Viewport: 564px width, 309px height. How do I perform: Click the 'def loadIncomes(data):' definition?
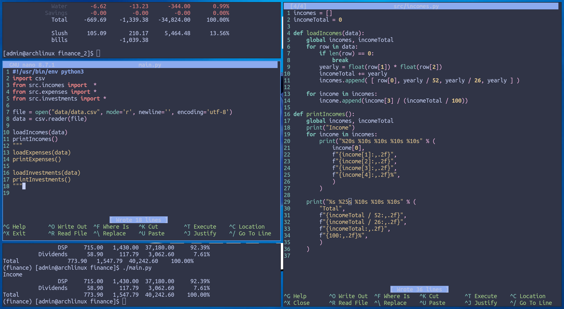point(329,33)
